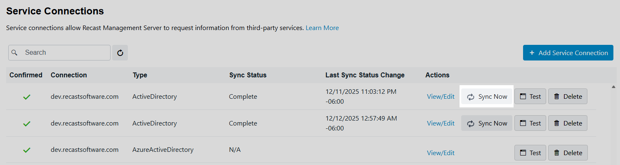Click the green checkmark in the AzureActiveDirectory row
The image size is (620, 165).
tap(27, 150)
